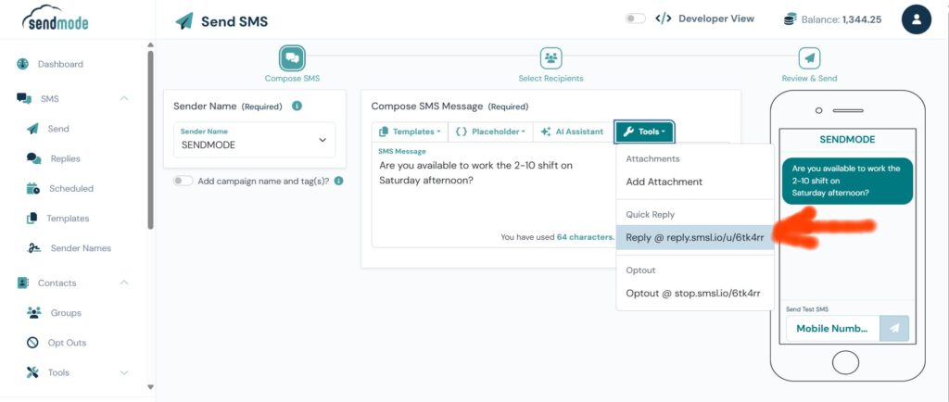This screenshot has width=949, height=402.
Task: Click the Review & Send step label
Action: pos(809,79)
